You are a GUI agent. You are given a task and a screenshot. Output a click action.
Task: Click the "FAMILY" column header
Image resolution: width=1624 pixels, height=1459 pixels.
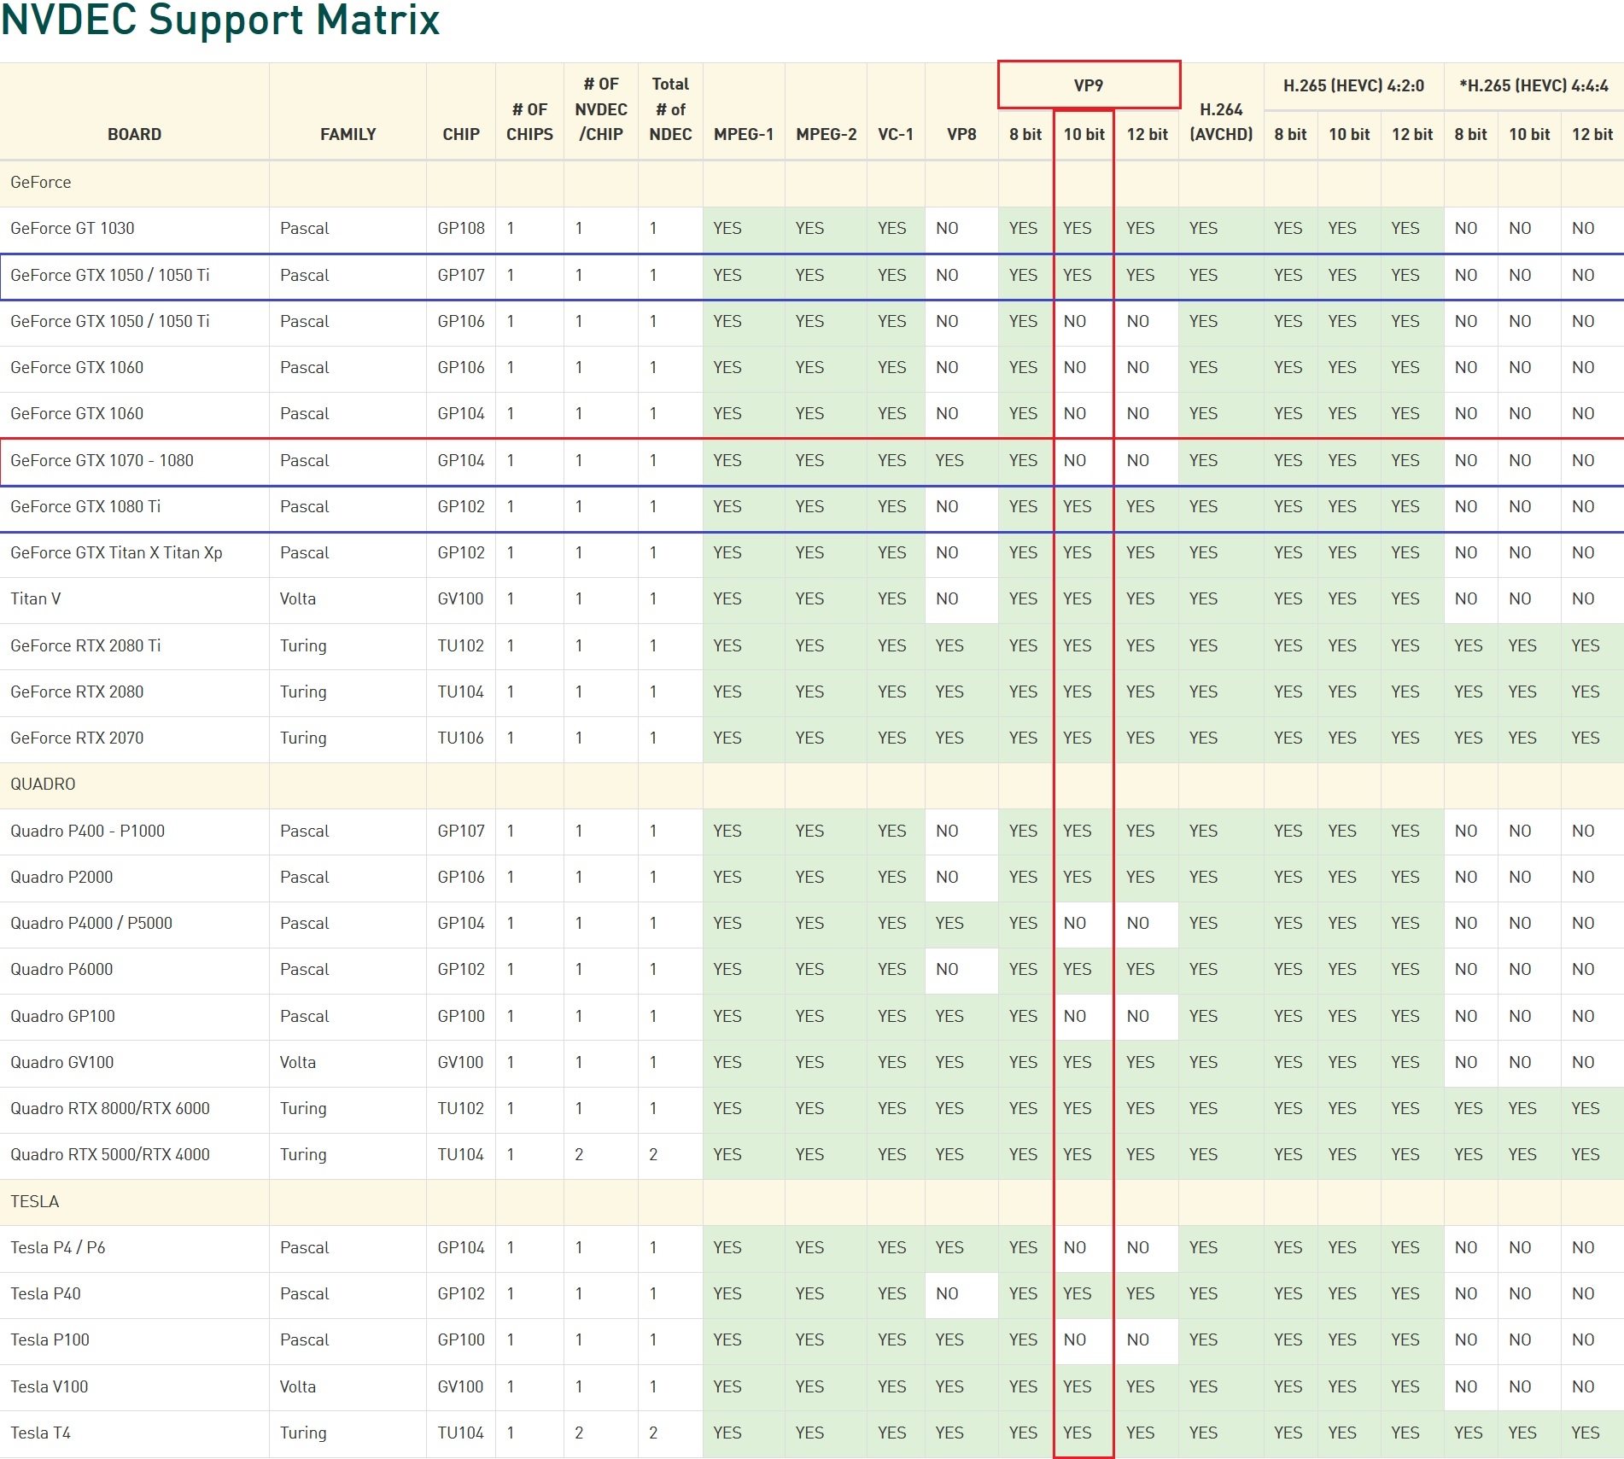[348, 134]
